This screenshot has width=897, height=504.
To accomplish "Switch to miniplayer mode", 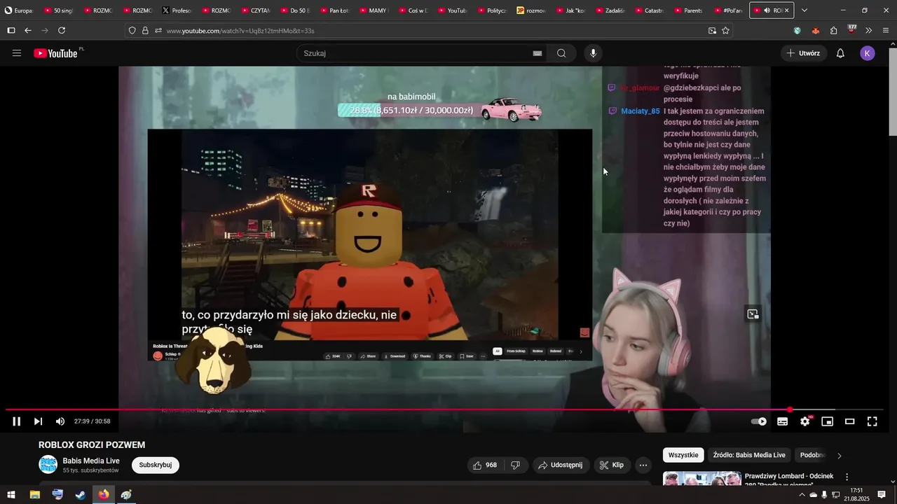I will [828, 421].
